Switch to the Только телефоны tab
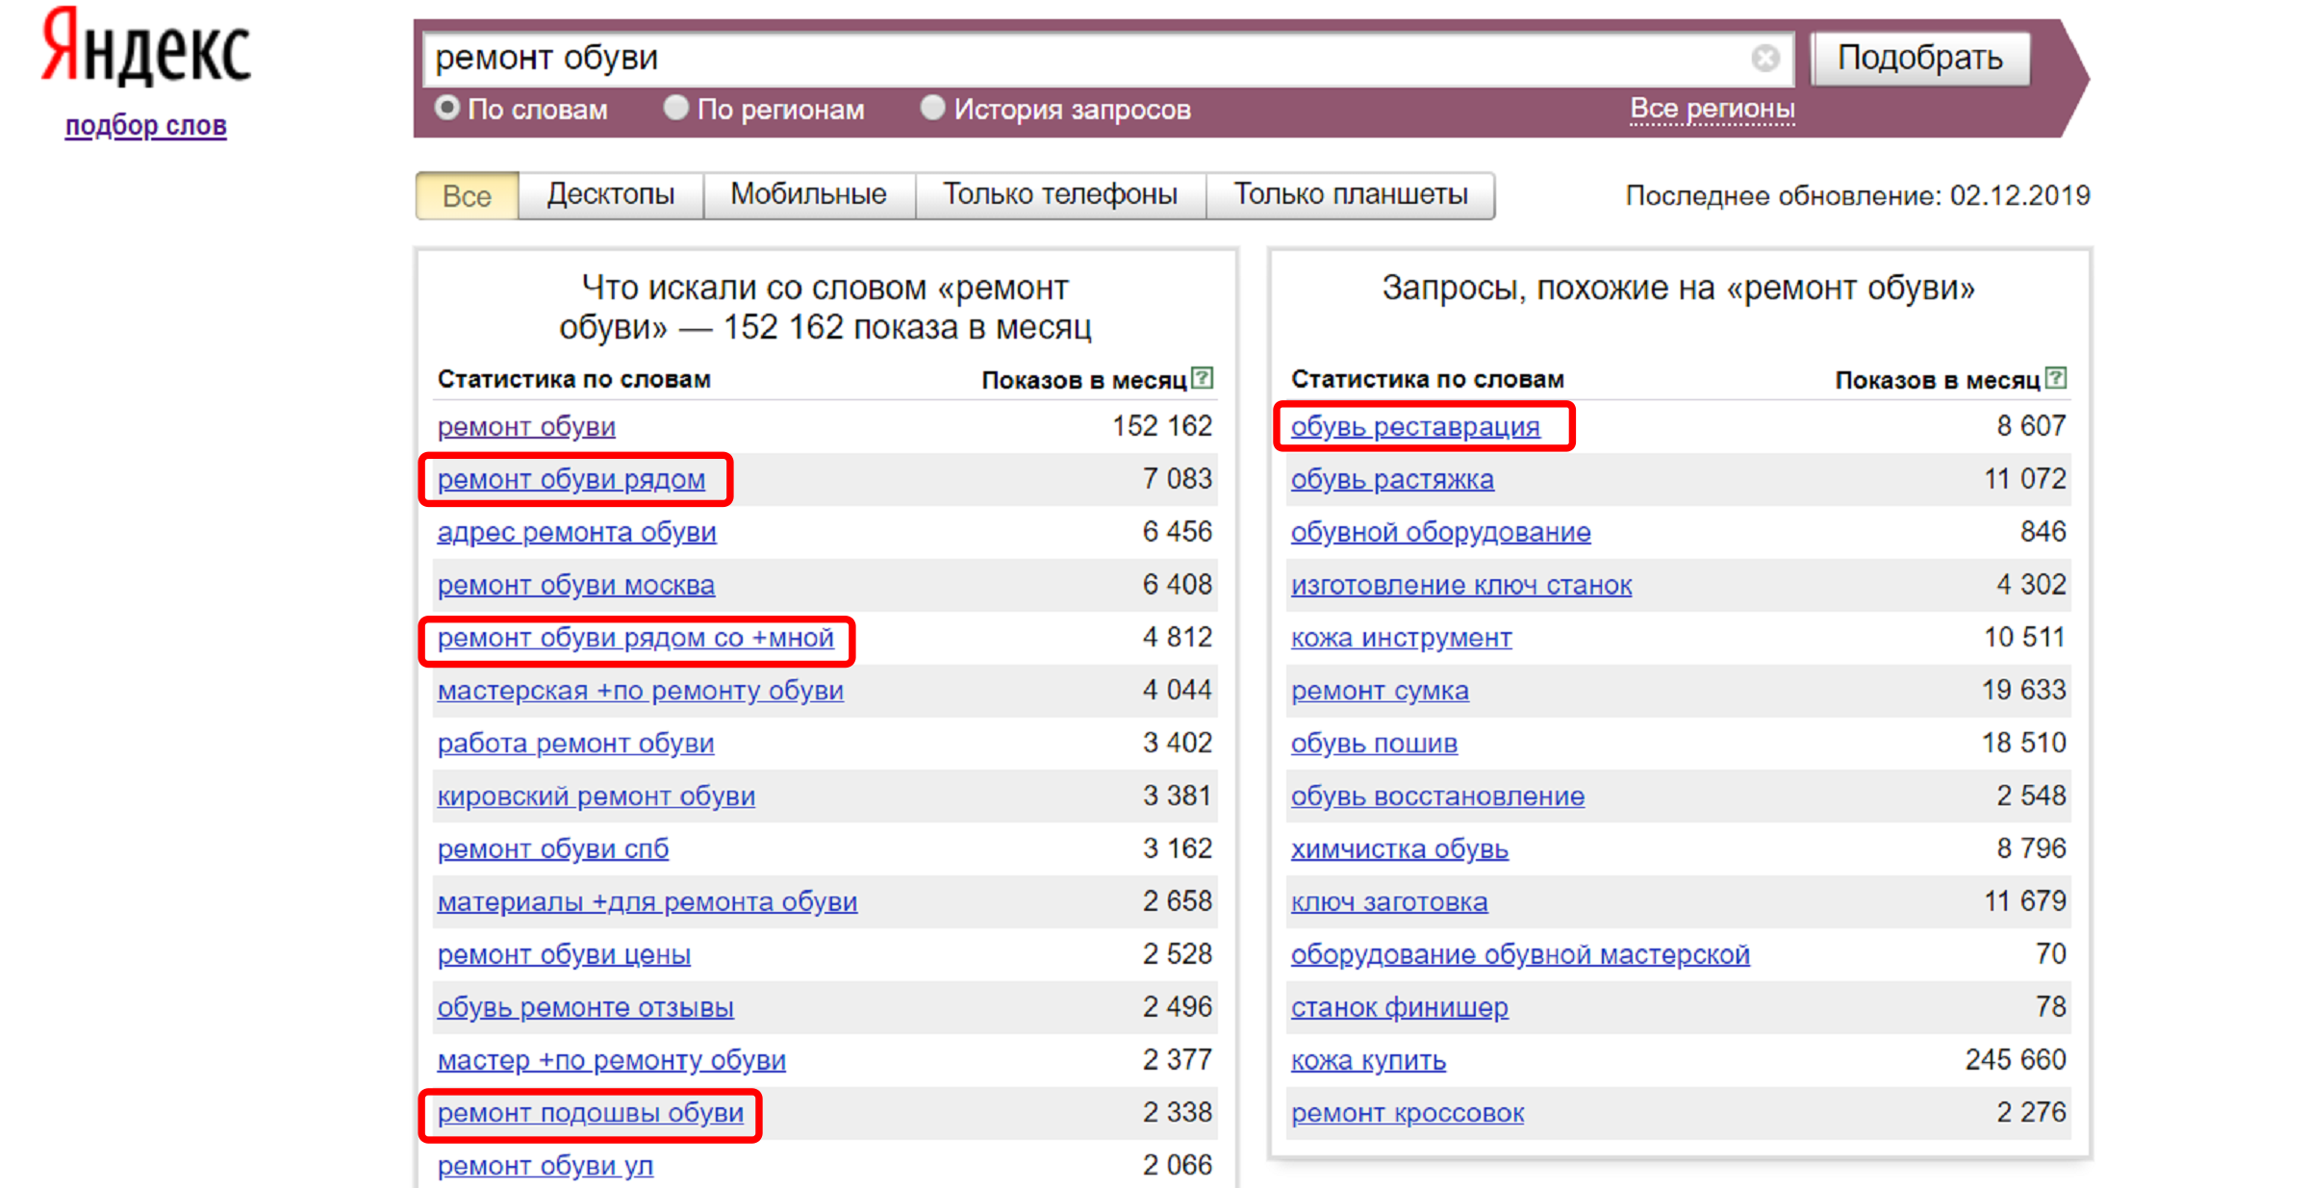Viewport: 2309px width, 1188px height. (x=1060, y=195)
